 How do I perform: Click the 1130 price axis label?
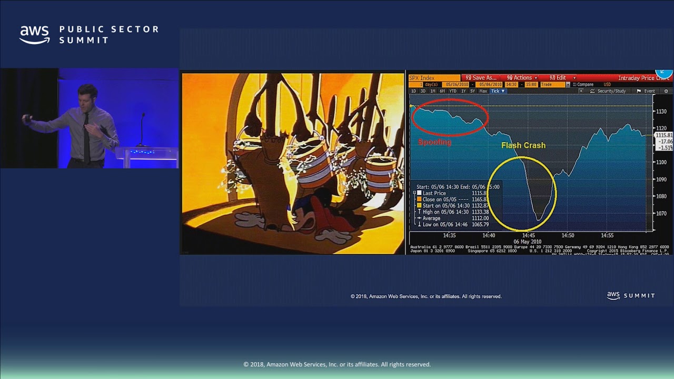(x=660, y=112)
